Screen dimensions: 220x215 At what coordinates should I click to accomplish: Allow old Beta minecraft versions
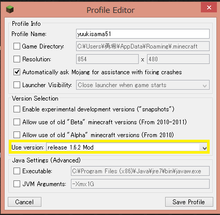(x=17, y=122)
